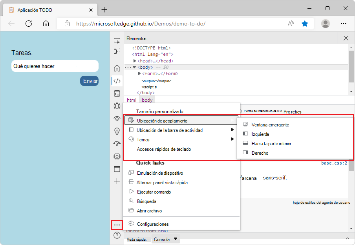Click browser Back arrow
355x245 pixels.
[11, 23]
